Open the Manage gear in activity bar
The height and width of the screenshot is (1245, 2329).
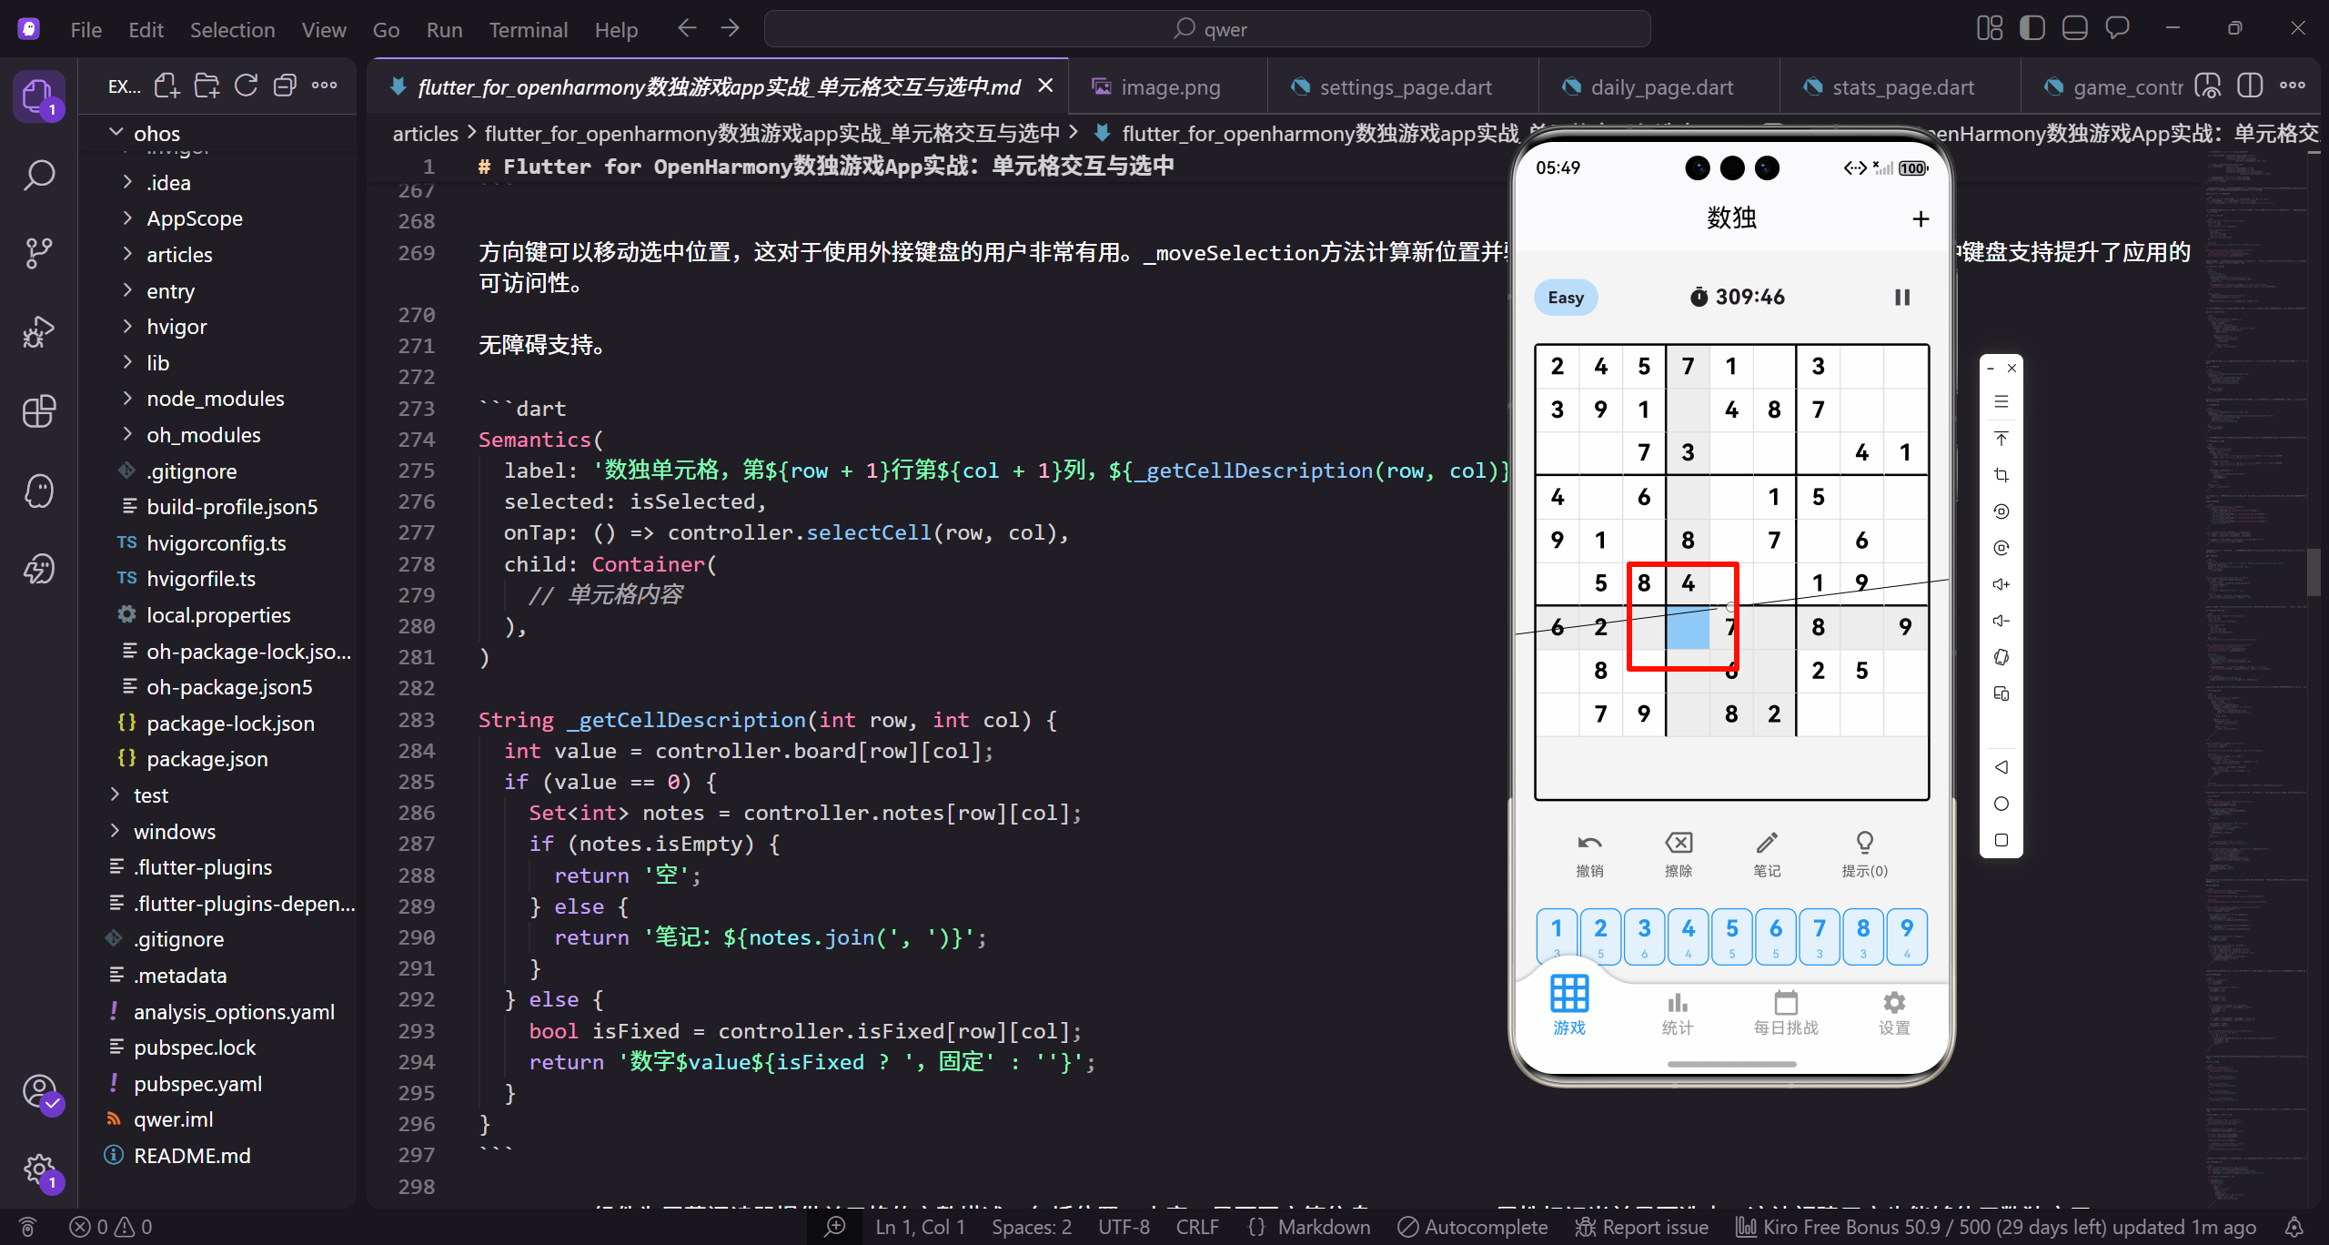point(38,1169)
